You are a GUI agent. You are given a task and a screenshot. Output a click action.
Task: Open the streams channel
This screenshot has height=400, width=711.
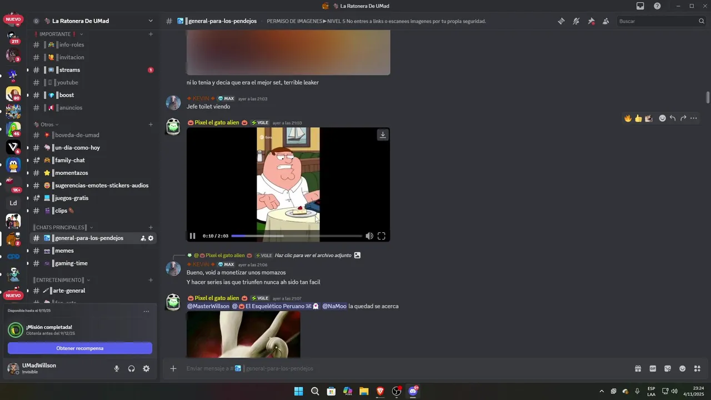point(93,70)
